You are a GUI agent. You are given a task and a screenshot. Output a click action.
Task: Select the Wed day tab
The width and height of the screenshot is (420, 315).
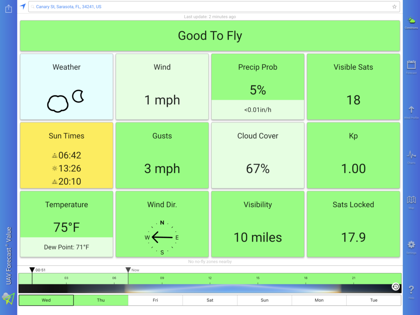46,300
